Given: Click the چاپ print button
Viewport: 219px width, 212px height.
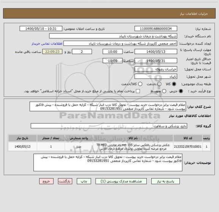Looking at the screenshot, I should tap(84, 181).
